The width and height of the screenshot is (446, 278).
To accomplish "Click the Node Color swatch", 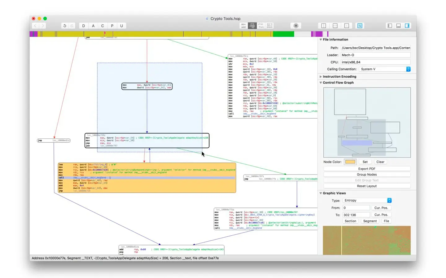I will click(350, 162).
